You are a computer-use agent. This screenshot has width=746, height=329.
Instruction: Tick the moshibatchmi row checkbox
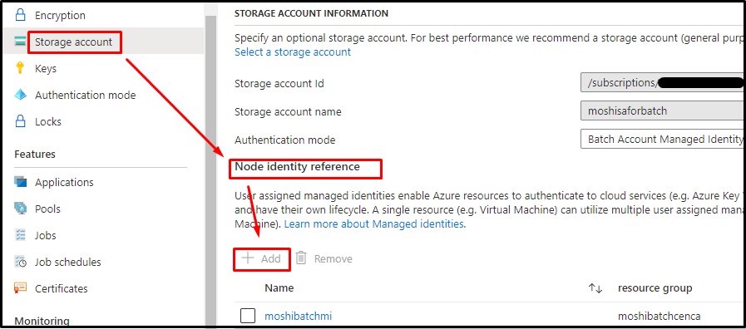pos(247,316)
